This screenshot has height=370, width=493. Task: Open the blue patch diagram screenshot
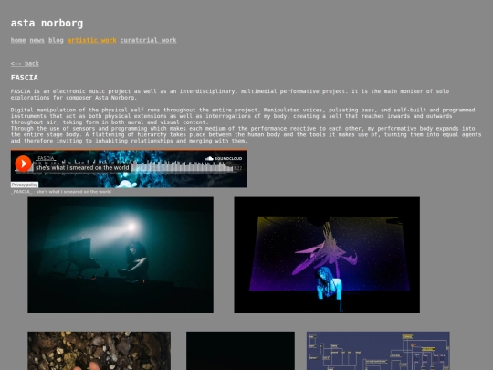pyautogui.click(x=378, y=351)
